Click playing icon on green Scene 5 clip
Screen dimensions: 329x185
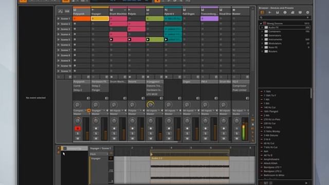pyautogui.click(x=148, y=40)
